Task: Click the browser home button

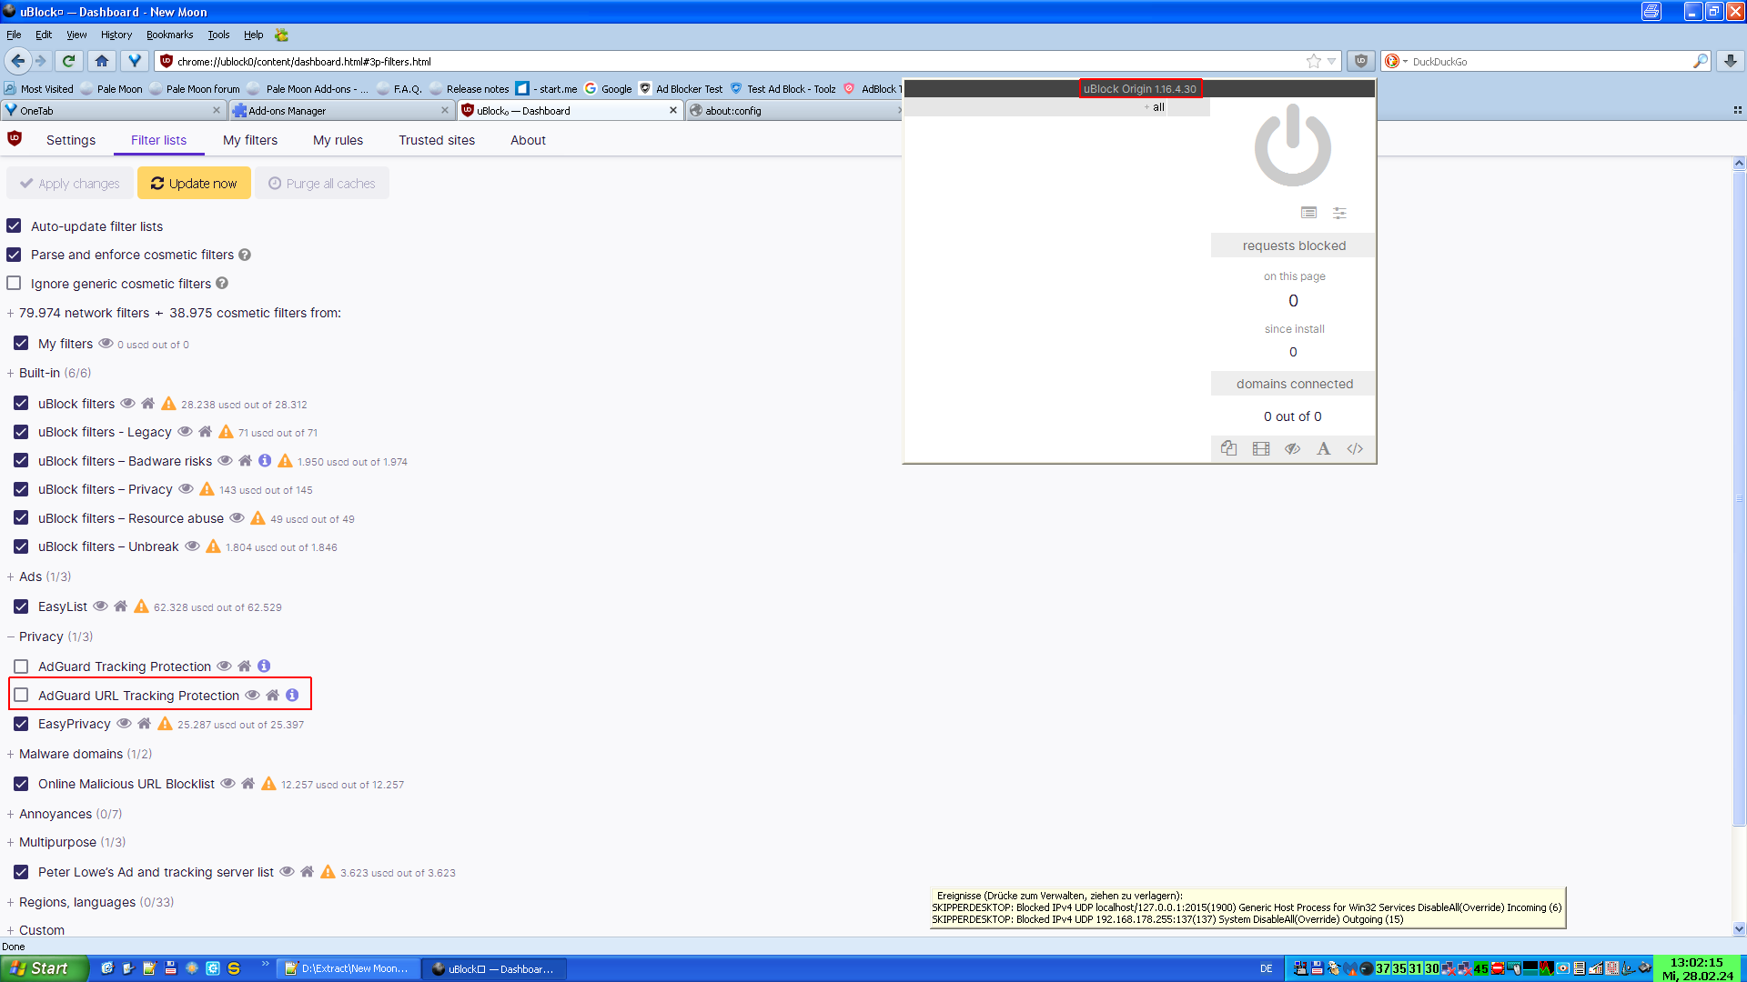Action: (x=102, y=61)
